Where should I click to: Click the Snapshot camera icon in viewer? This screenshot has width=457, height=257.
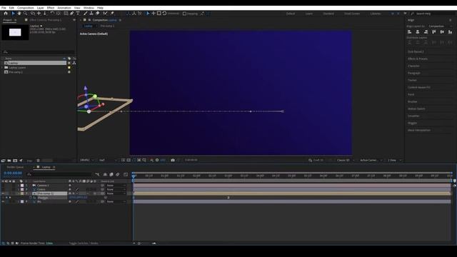click(x=173, y=160)
